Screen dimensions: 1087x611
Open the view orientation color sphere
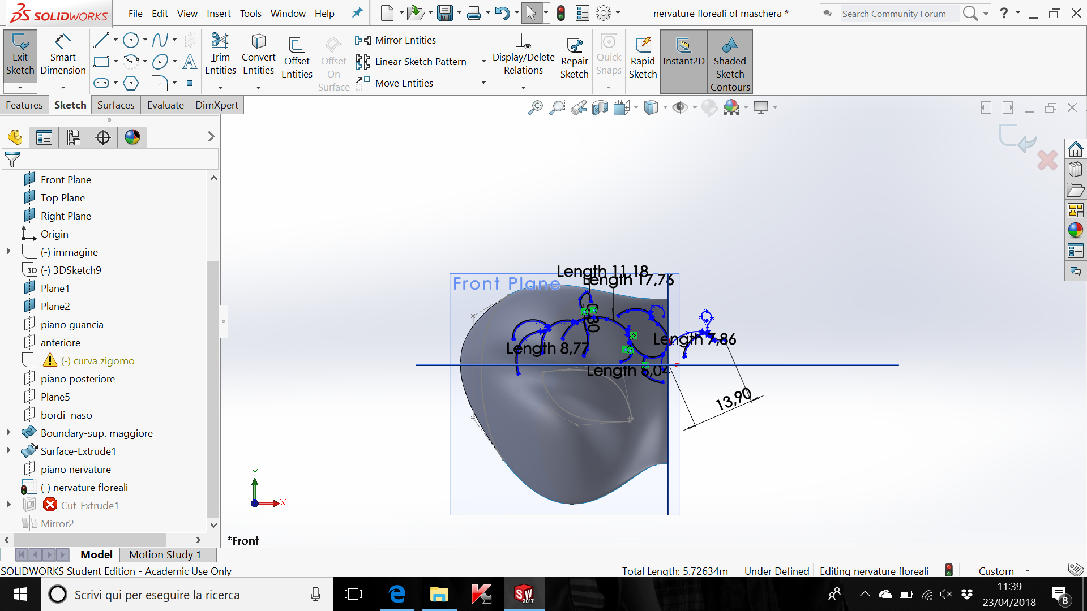pyautogui.click(x=132, y=137)
